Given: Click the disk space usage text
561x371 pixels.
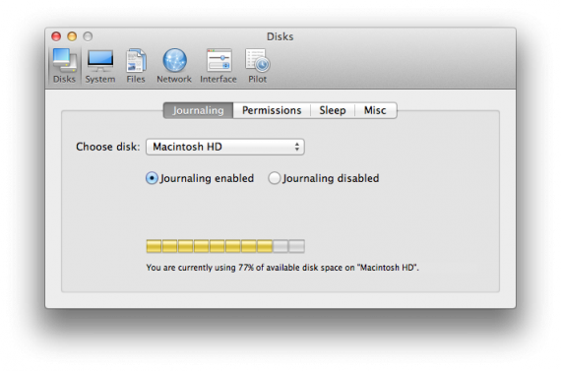Looking at the screenshot, I should pos(282,268).
